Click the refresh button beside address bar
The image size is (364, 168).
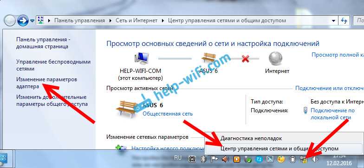pos(344,20)
